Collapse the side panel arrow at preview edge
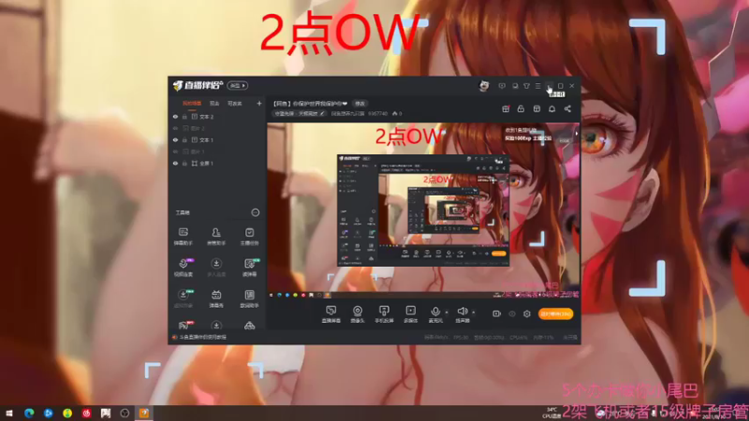 click(577, 134)
